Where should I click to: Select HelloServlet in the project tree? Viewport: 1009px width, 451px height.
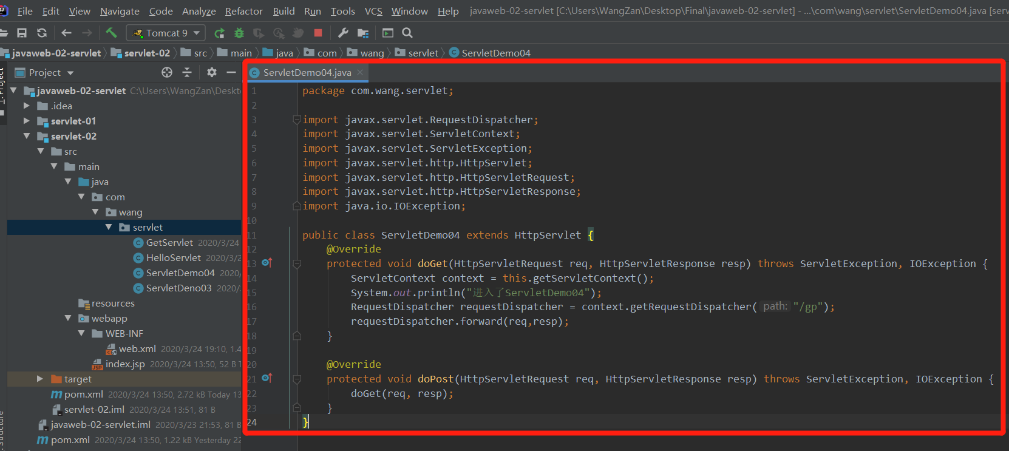(173, 257)
